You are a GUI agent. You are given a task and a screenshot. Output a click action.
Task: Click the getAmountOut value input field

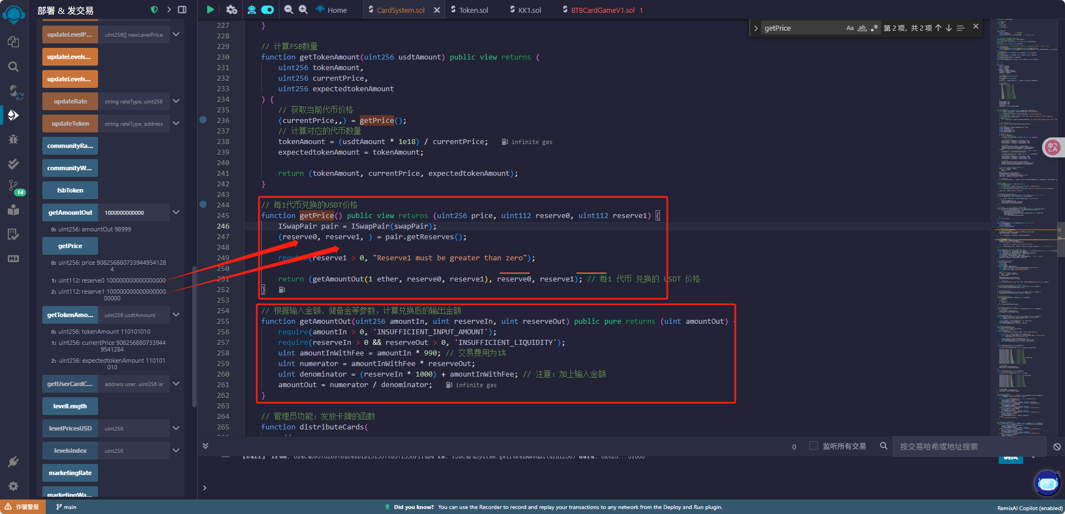134,212
